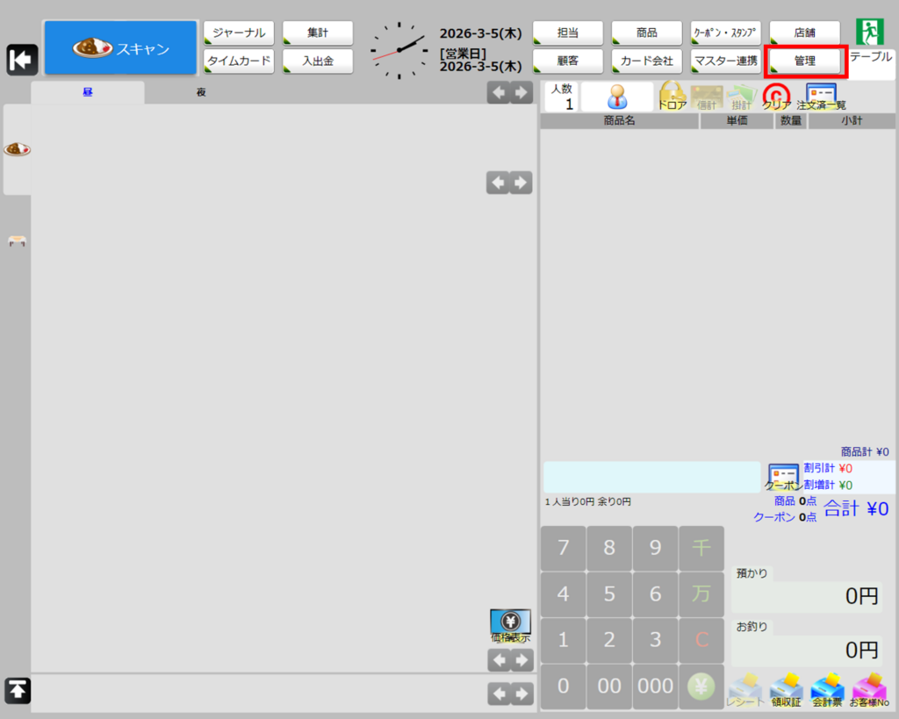The width and height of the screenshot is (899, 719).
Task: Click the up-arrow icon at bottom left
Action: (x=18, y=690)
